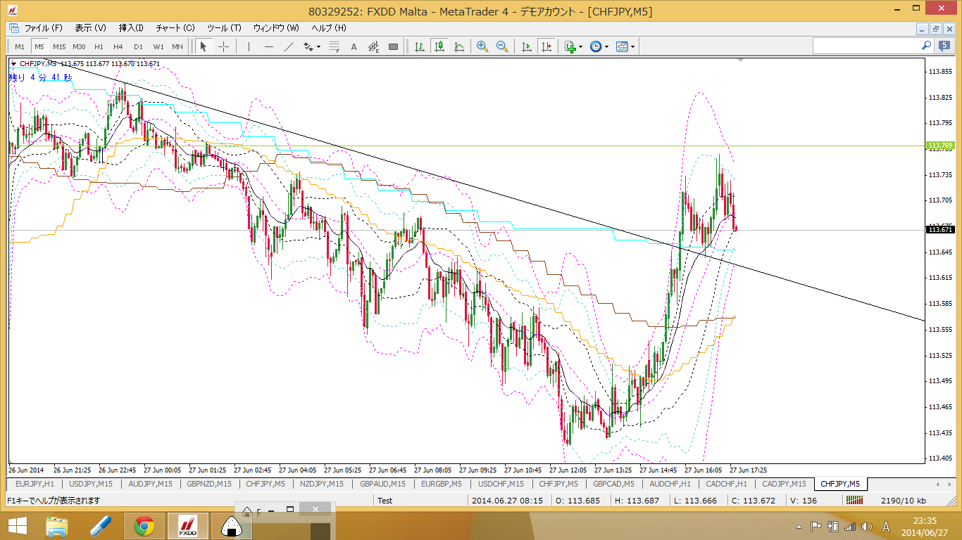Toggle line chart display mode
962x540 pixels.
[x=459, y=46]
